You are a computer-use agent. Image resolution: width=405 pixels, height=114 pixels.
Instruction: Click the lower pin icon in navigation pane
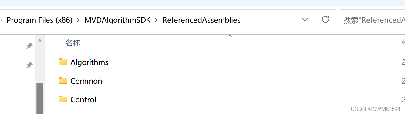(x=29, y=65)
